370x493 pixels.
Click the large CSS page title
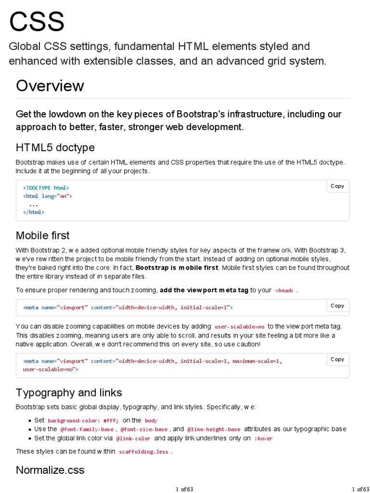pyautogui.click(x=37, y=22)
